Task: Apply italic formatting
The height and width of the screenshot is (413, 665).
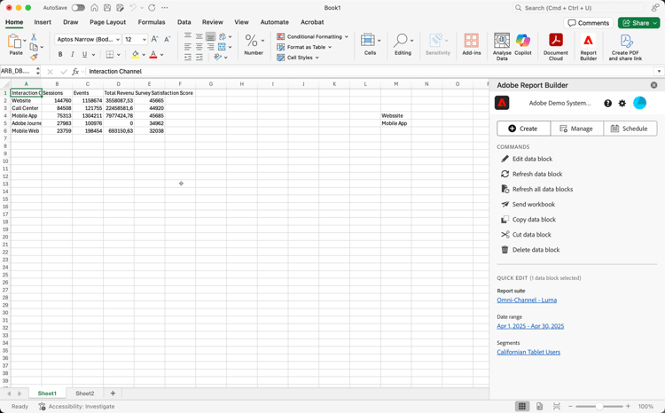Action: (x=73, y=54)
